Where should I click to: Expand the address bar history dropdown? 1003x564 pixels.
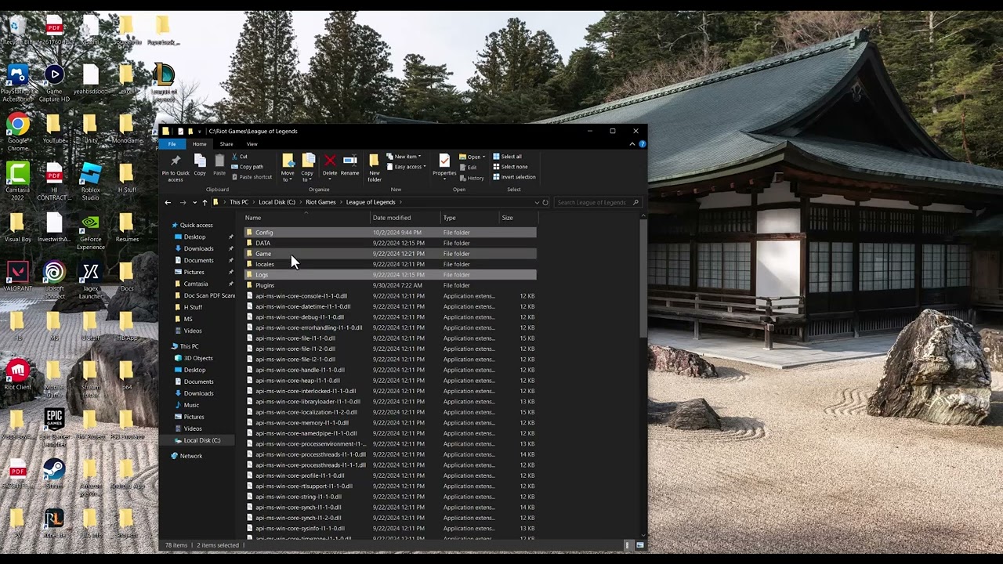(537, 203)
